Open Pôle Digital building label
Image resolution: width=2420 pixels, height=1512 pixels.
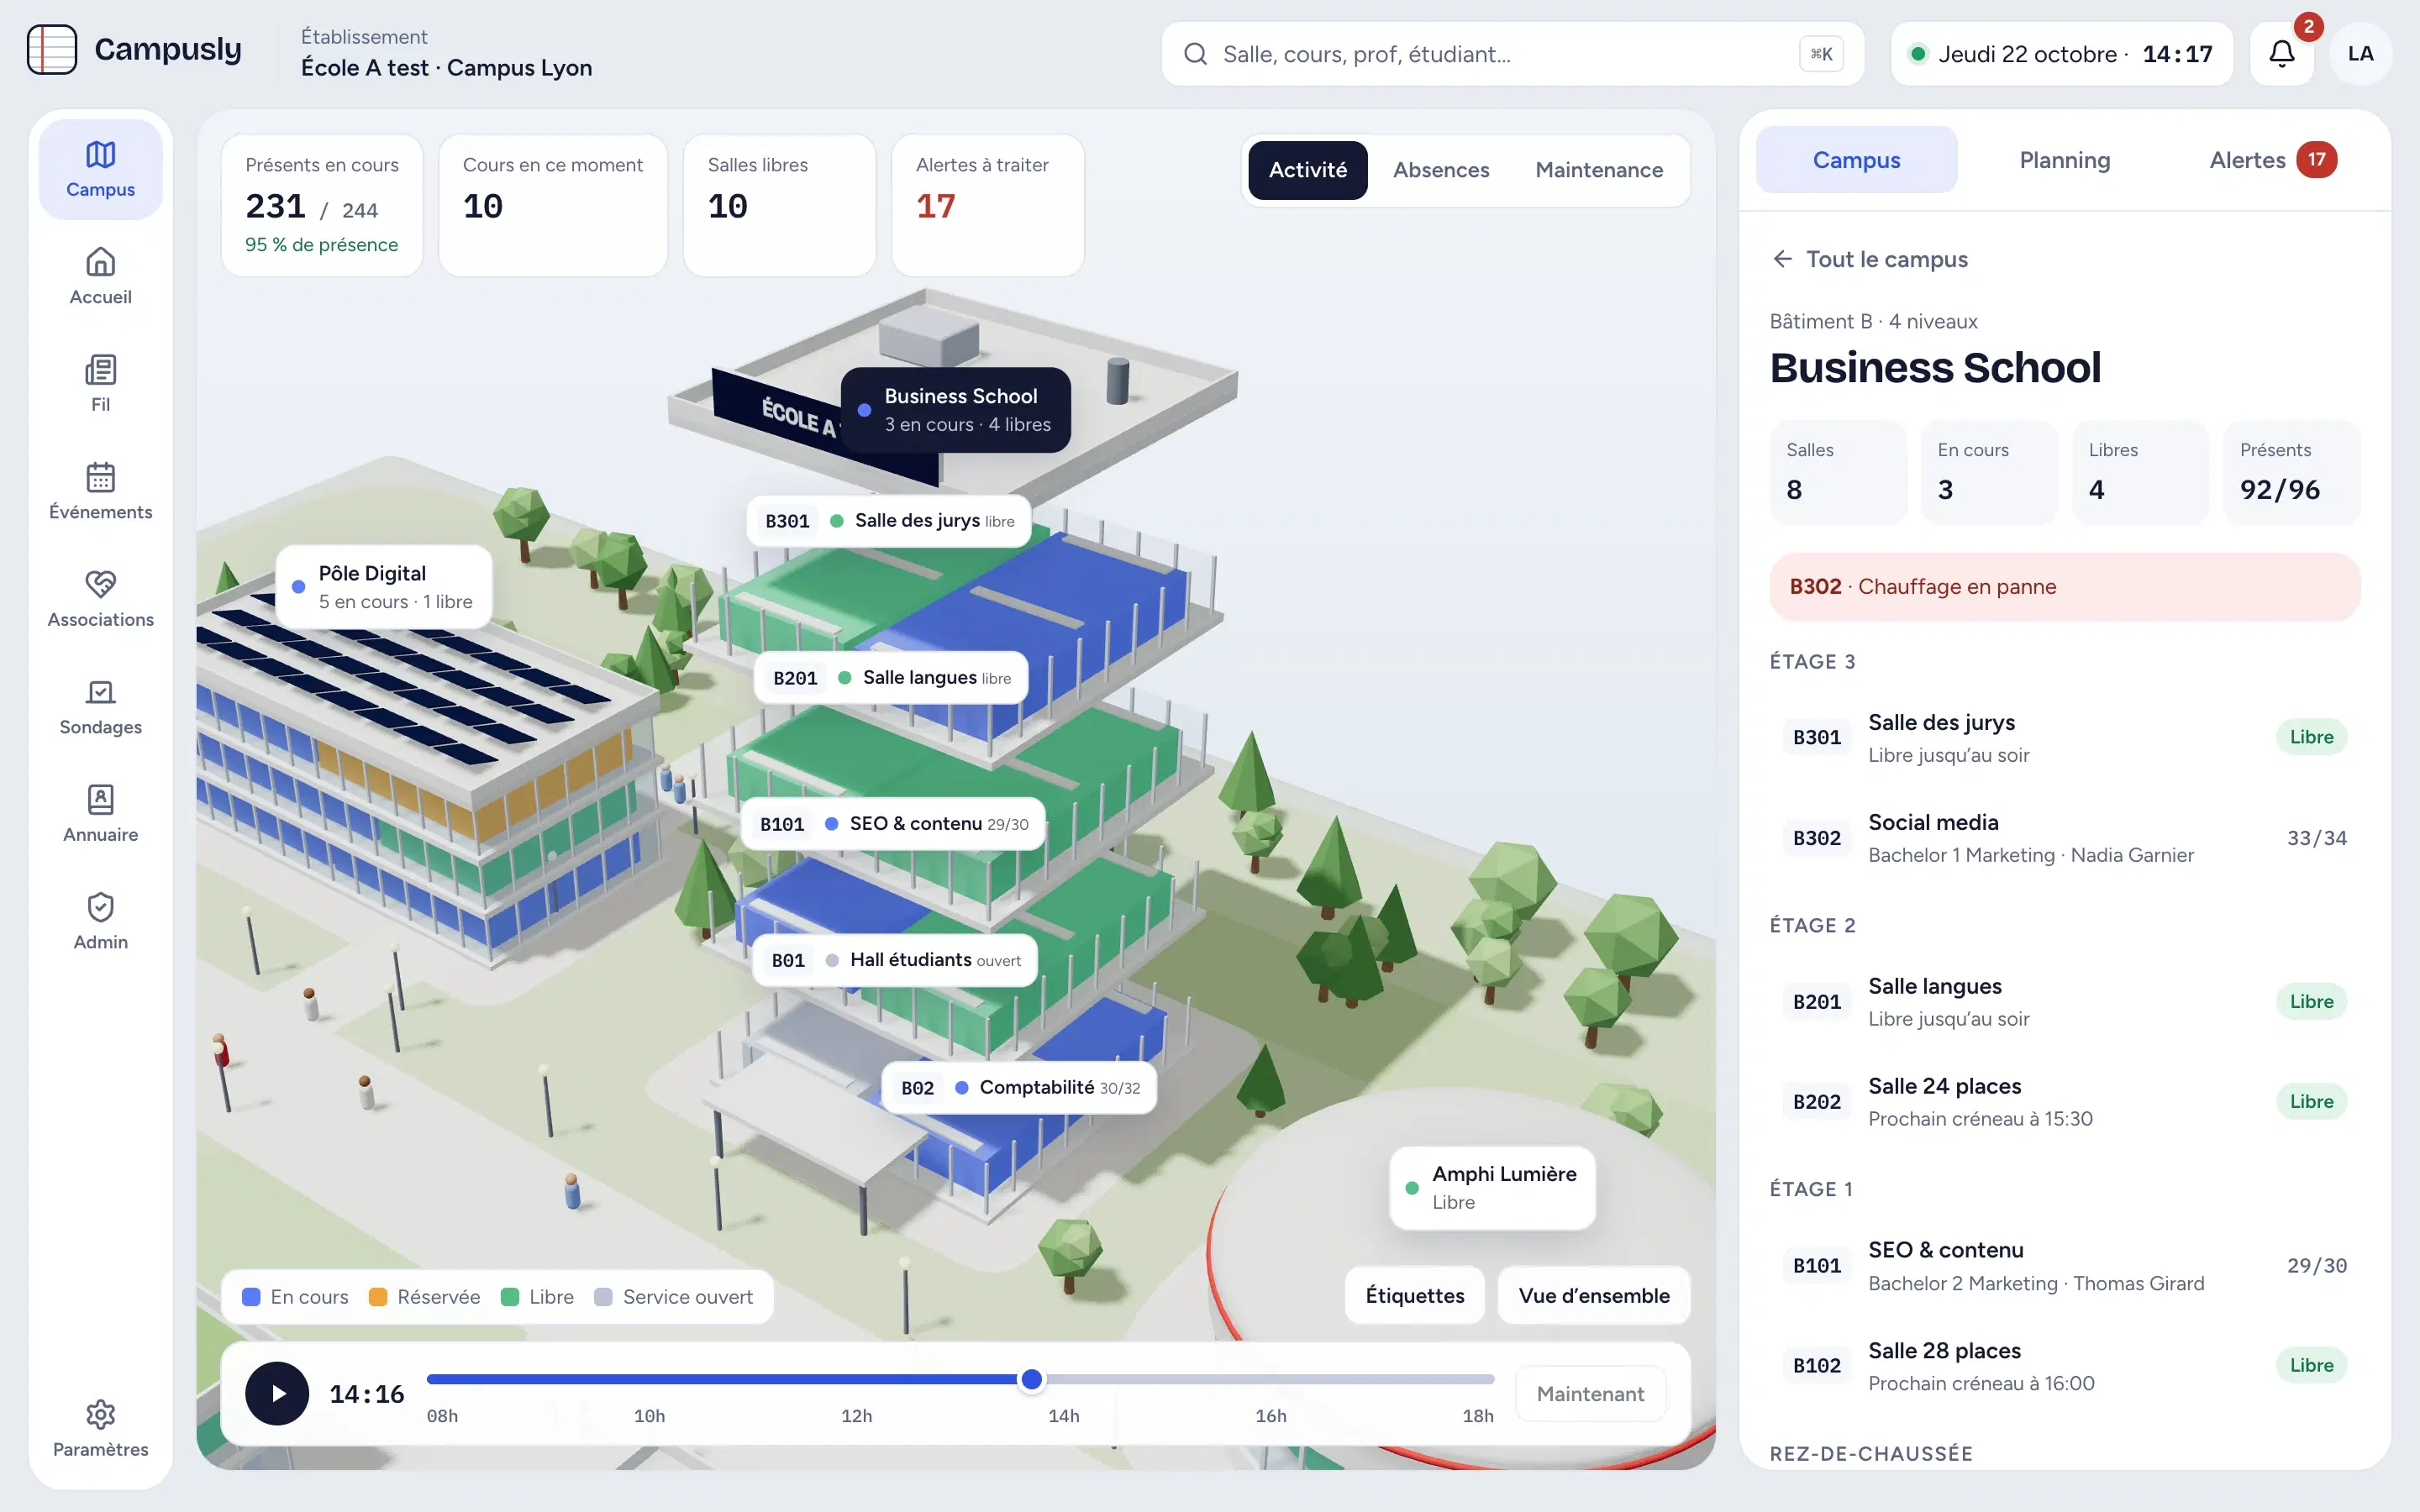click(x=384, y=587)
